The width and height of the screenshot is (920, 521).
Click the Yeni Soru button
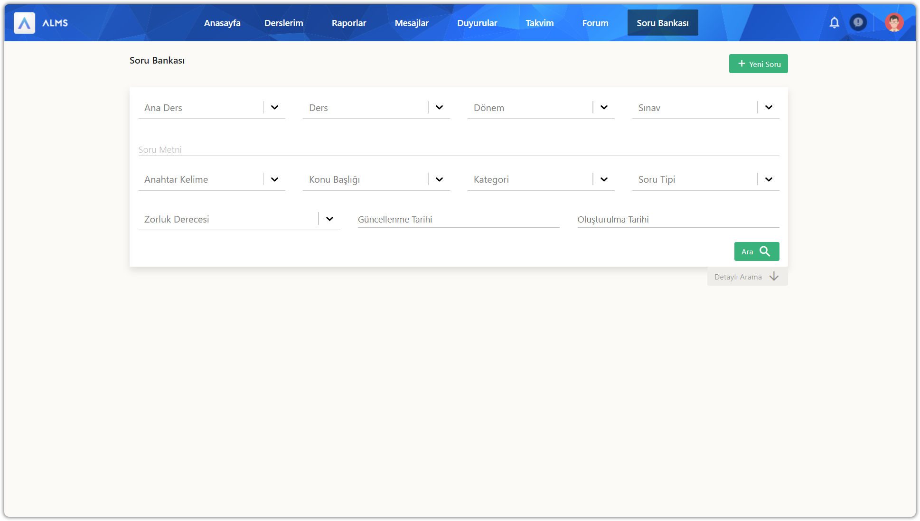[x=758, y=64]
